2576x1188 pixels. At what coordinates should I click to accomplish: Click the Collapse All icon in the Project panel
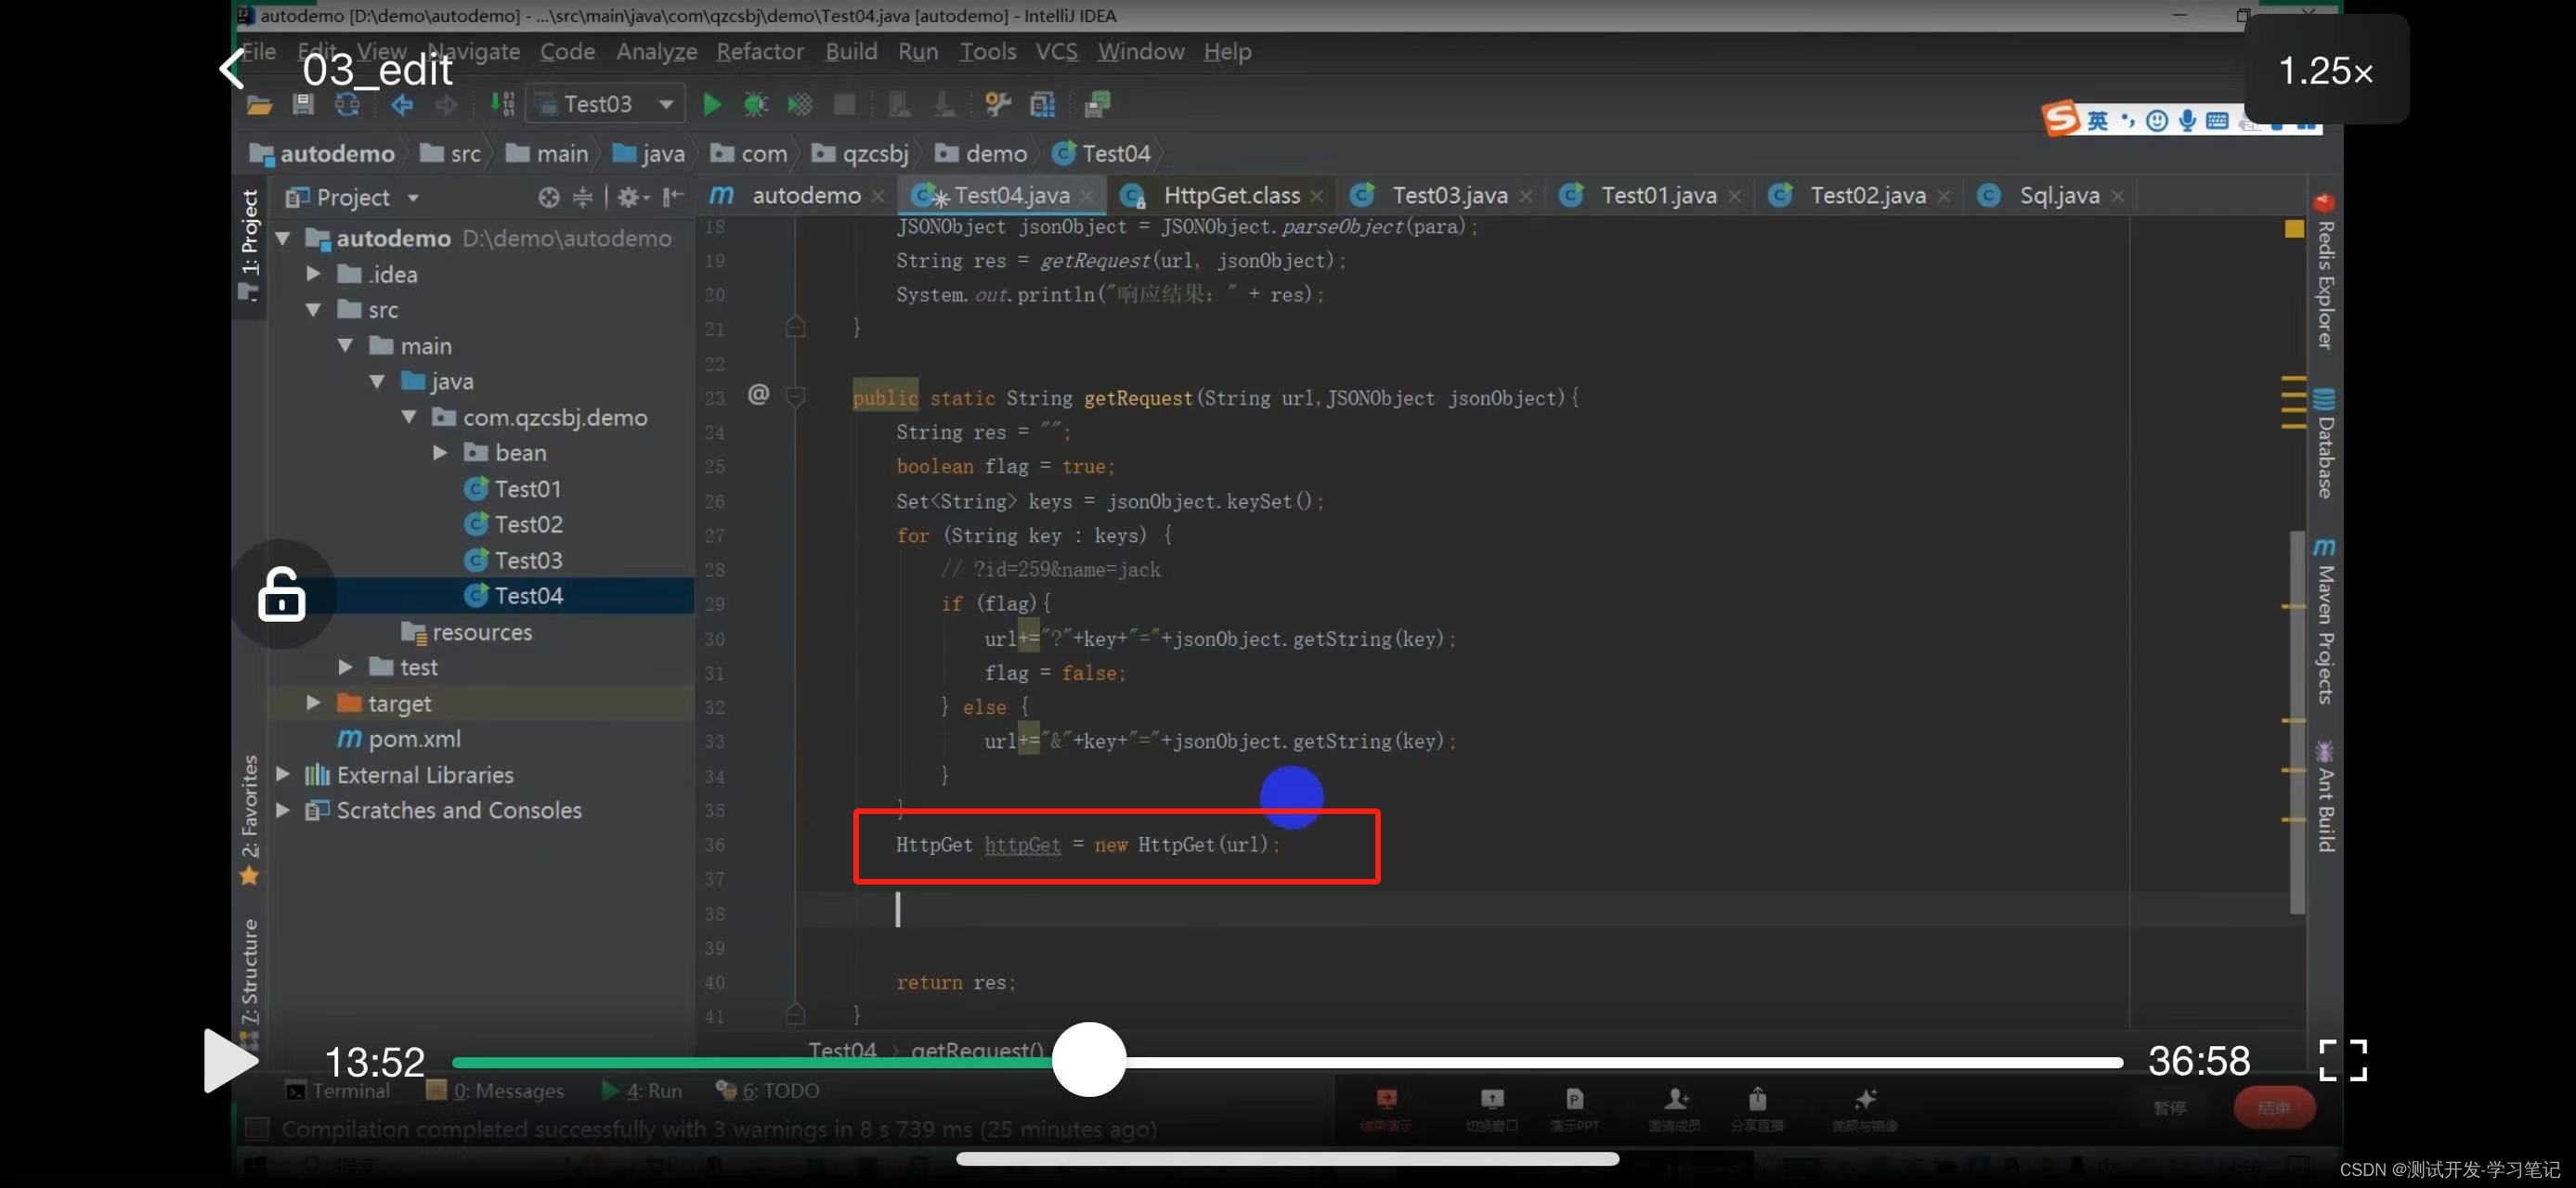point(582,198)
